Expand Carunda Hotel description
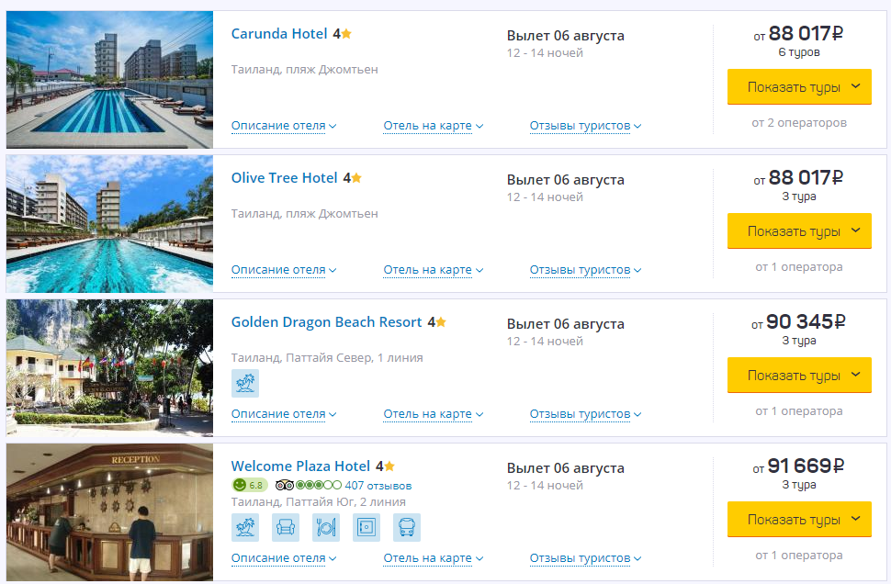Image resolution: width=891 pixels, height=584 pixels. pos(283,126)
